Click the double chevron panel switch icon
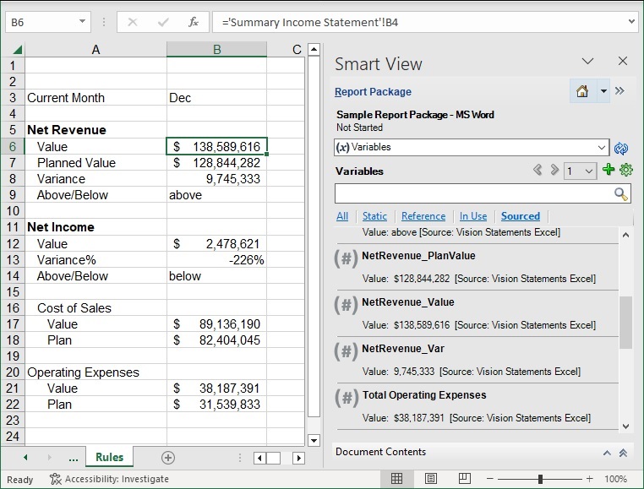 [619, 90]
